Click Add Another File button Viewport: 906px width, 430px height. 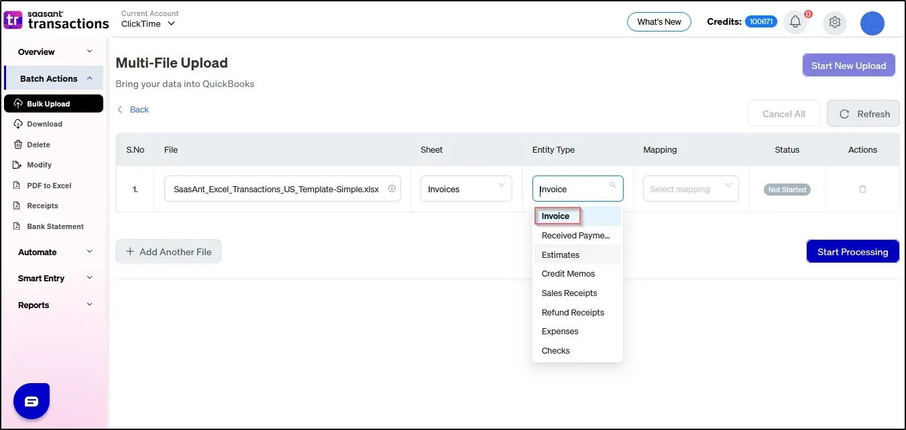[168, 252]
